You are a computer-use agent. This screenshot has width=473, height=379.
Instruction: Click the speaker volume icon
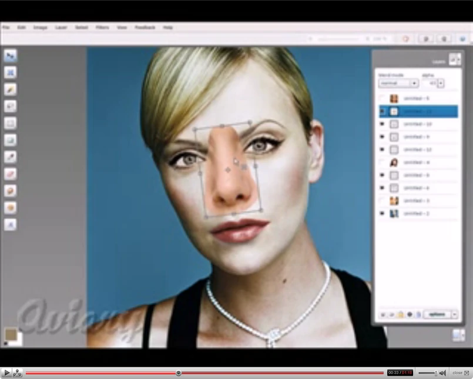coord(442,373)
